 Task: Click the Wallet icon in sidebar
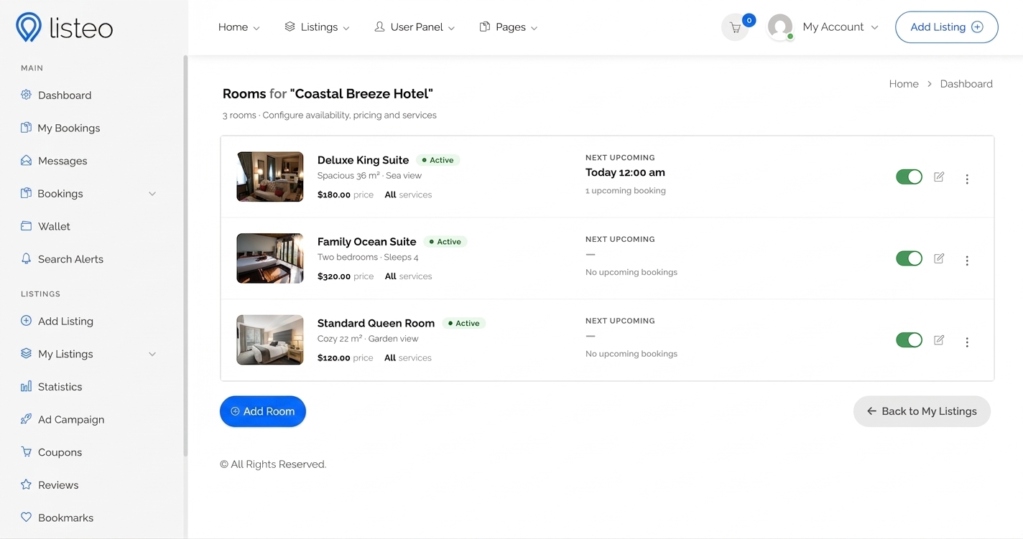(x=26, y=226)
